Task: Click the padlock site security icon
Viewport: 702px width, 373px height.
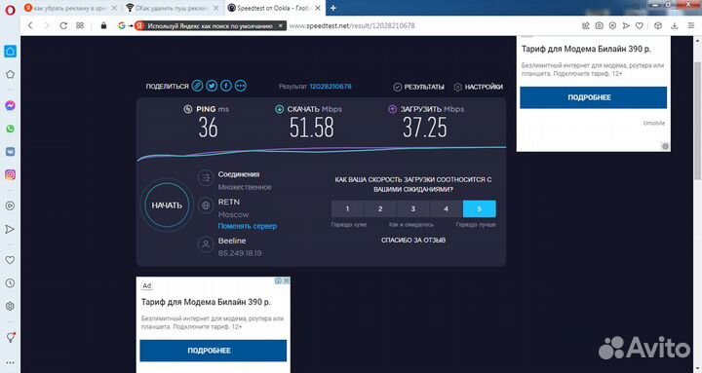Action: [103, 25]
